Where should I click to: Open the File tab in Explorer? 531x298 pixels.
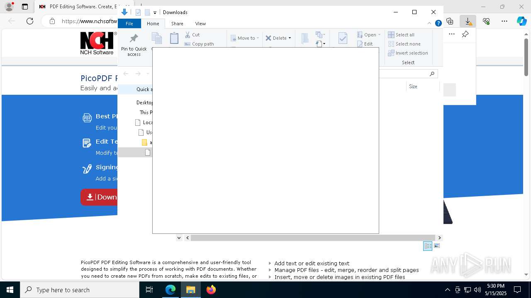(x=129, y=24)
